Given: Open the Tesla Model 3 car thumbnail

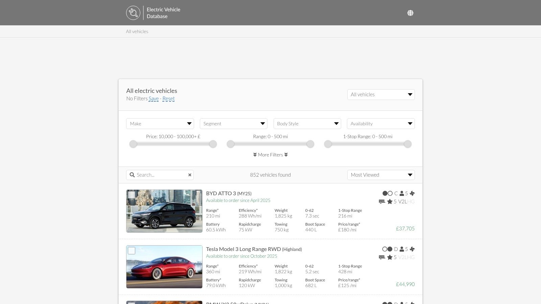Looking at the screenshot, I should point(164,267).
